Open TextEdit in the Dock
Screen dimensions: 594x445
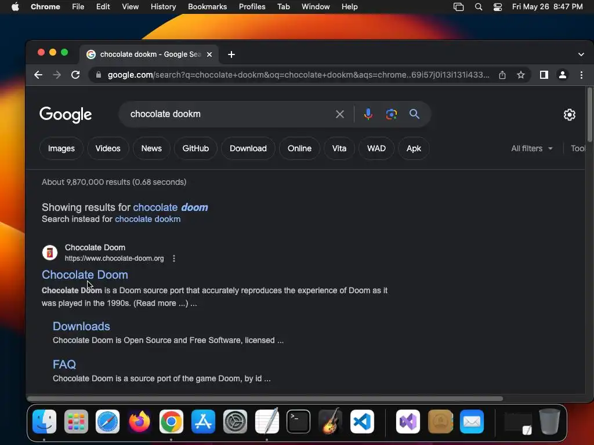coord(267,422)
